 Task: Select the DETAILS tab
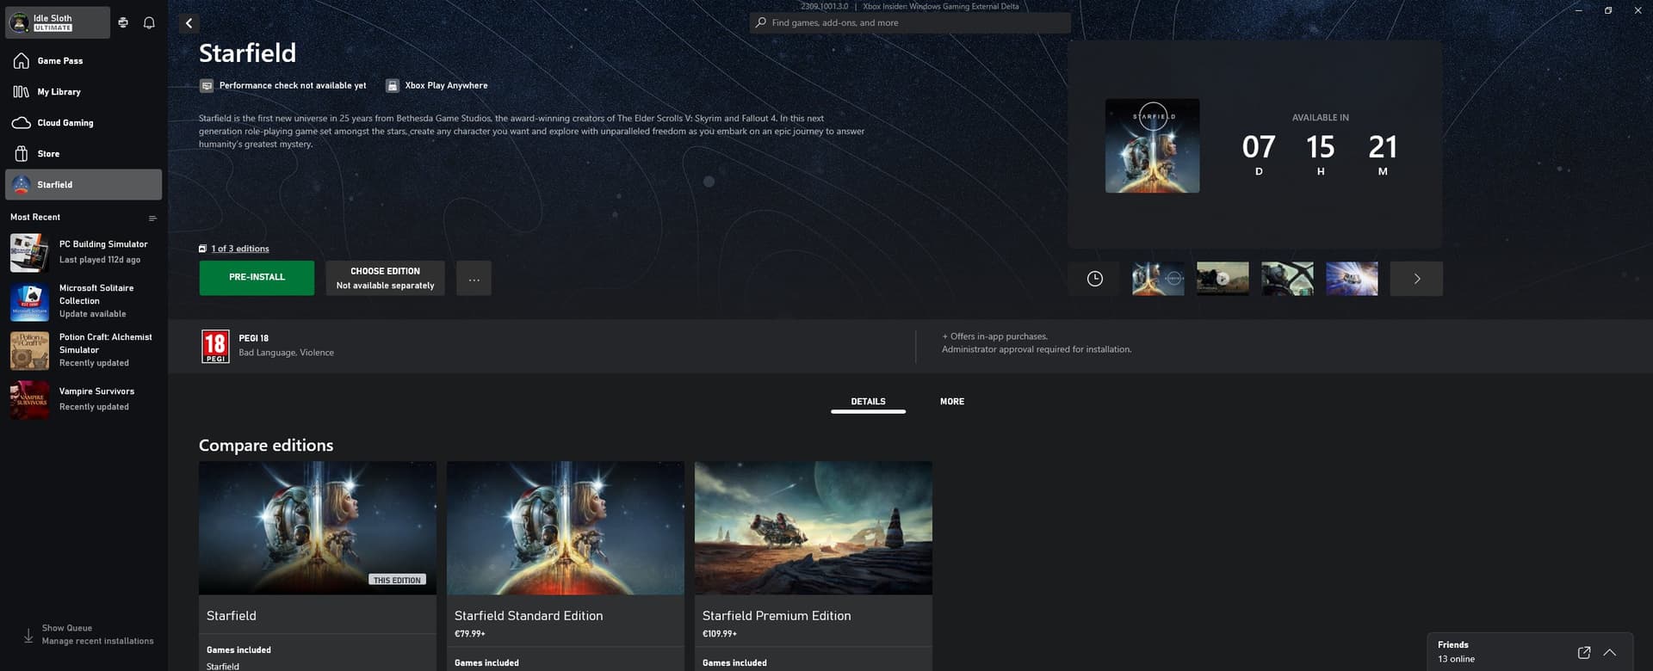(868, 402)
